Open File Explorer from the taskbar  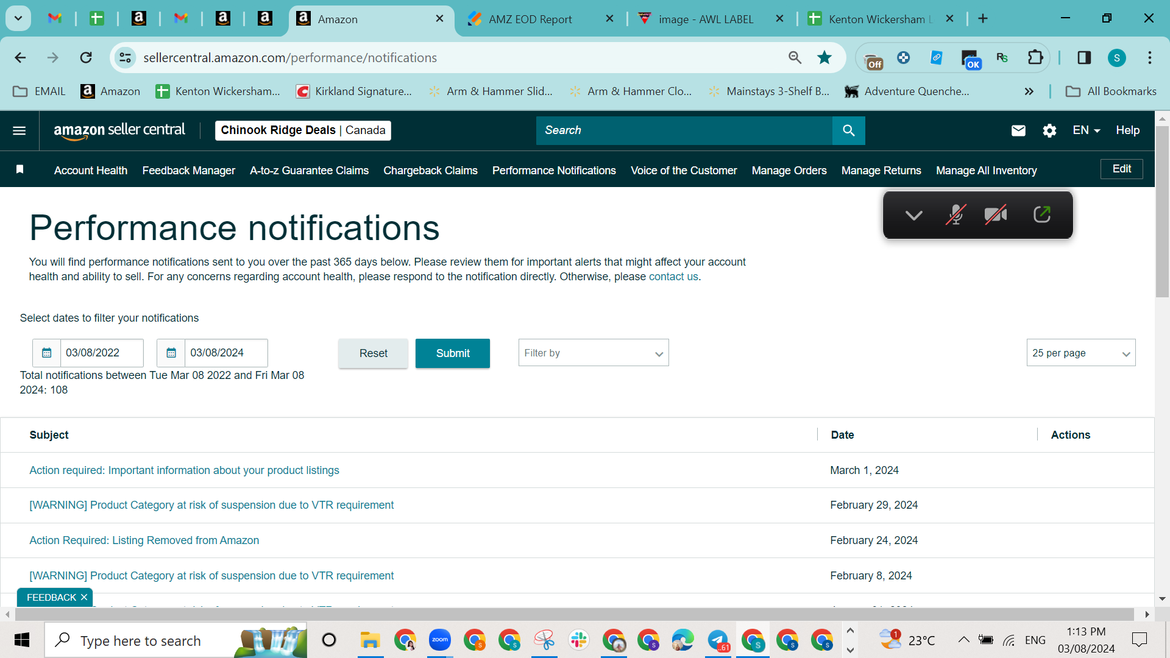370,640
